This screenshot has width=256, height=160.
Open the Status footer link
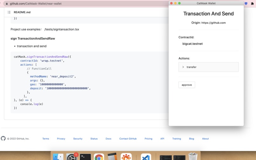(94, 139)
